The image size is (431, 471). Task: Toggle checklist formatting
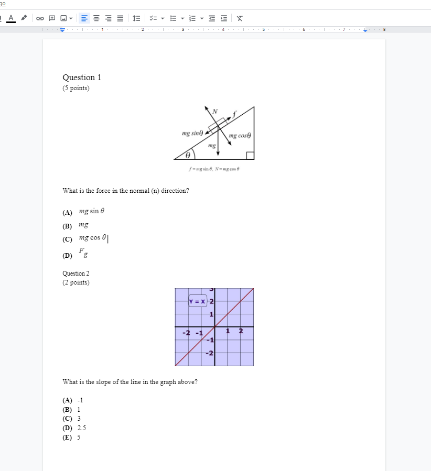[x=153, y=18]
